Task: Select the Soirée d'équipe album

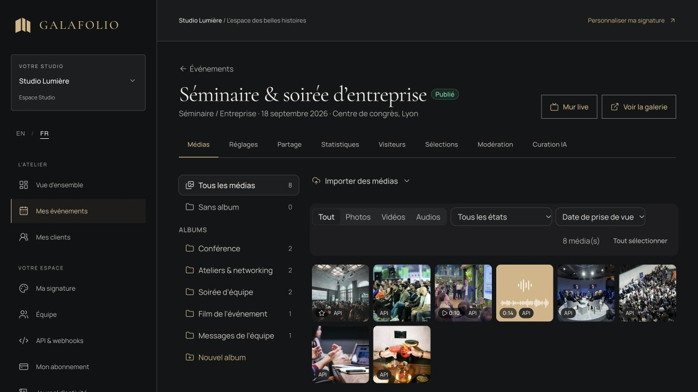Action: (239, 292)
